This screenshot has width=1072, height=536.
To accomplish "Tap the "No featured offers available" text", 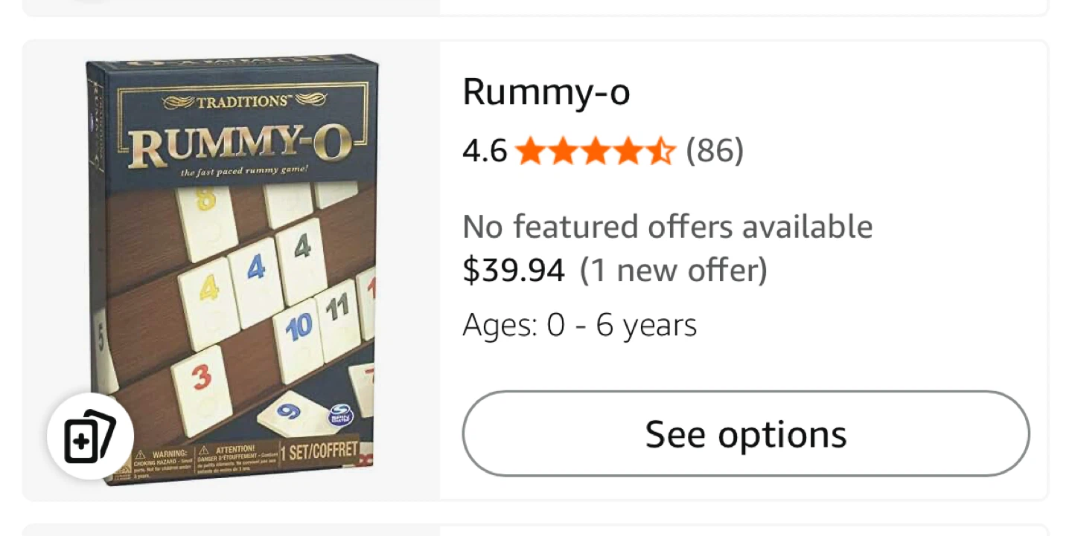I will 667,227.
